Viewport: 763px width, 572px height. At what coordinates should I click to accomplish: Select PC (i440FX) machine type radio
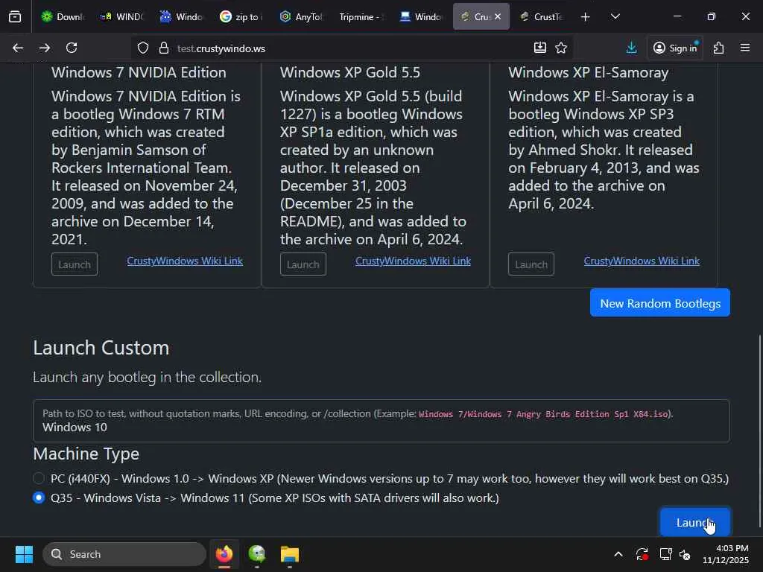pyautogui.click(x=39, y=478)
